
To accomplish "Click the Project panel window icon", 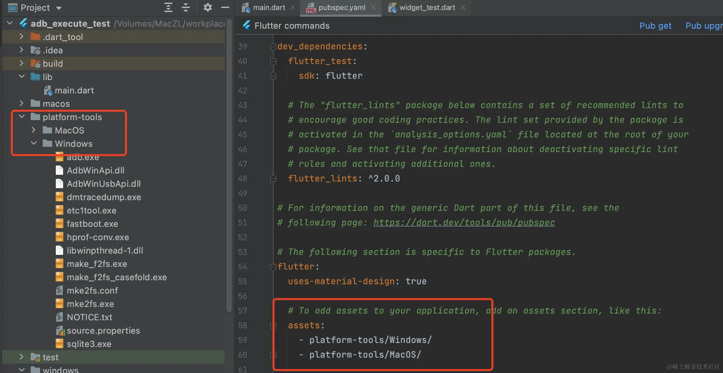I will click(12, 8).
